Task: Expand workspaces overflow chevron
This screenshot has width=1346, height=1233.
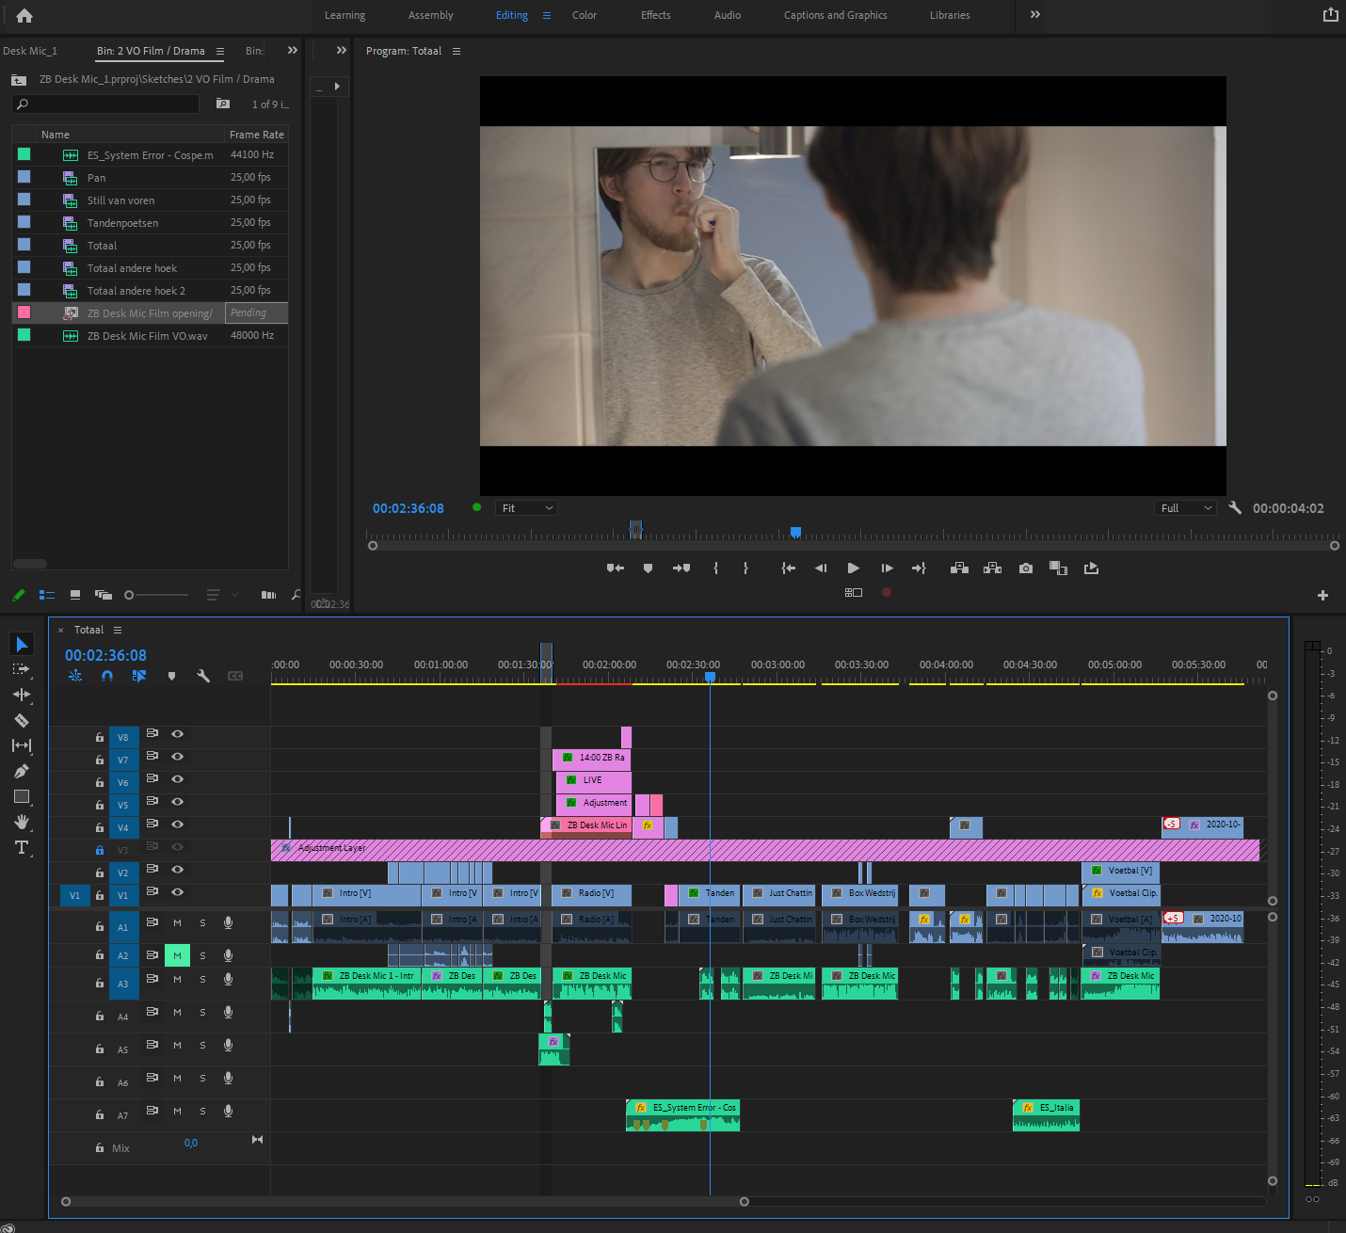Action: coord(1035,14)
